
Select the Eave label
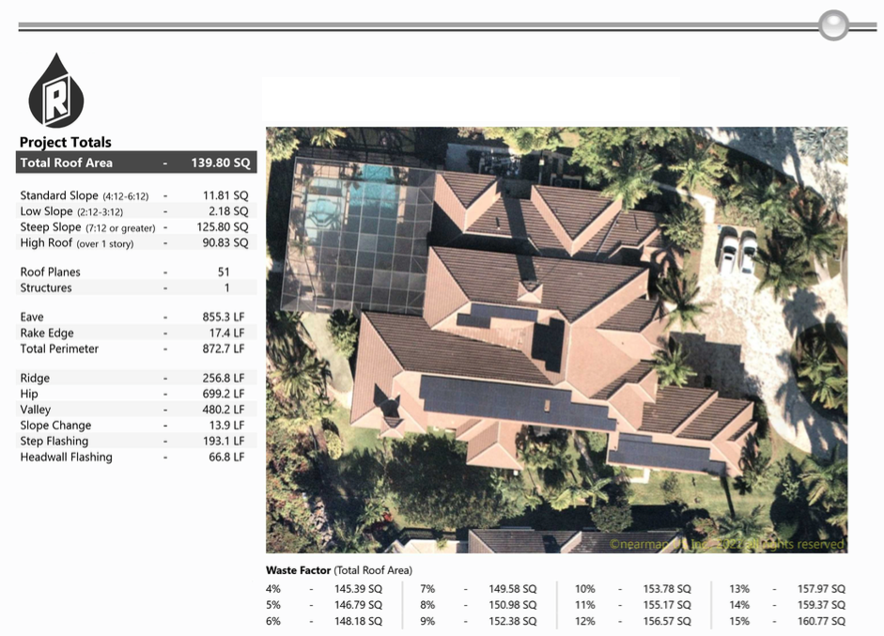[x=32, y=318]
